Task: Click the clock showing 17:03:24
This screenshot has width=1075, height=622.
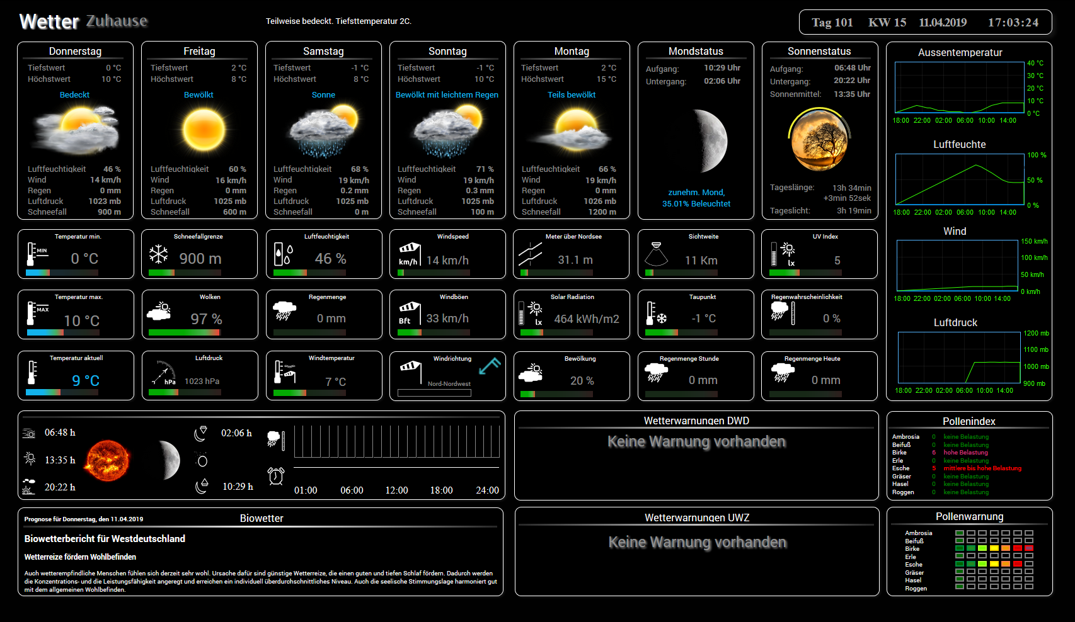Action: coord(1013,23)
